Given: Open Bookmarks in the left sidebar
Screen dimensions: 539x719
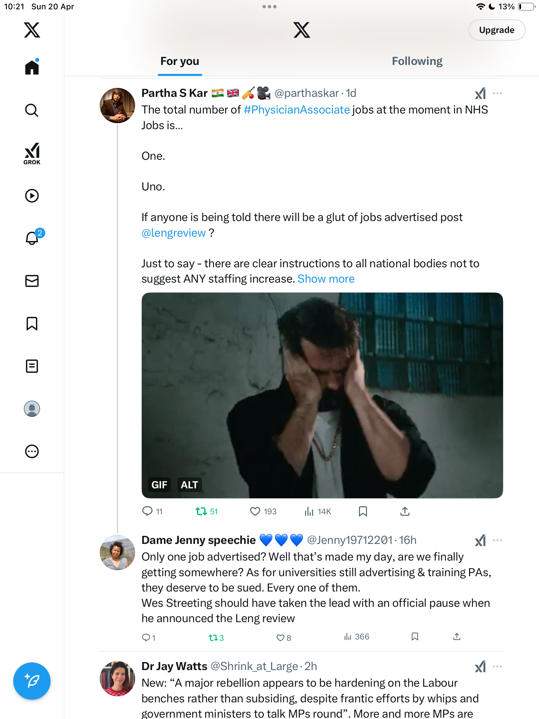Looking at the screenshot, I should click(x=32, y=324).
